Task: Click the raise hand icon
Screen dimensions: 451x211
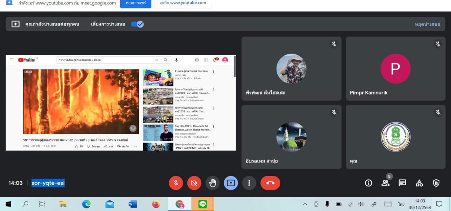Action: click(x=213, y=183)
